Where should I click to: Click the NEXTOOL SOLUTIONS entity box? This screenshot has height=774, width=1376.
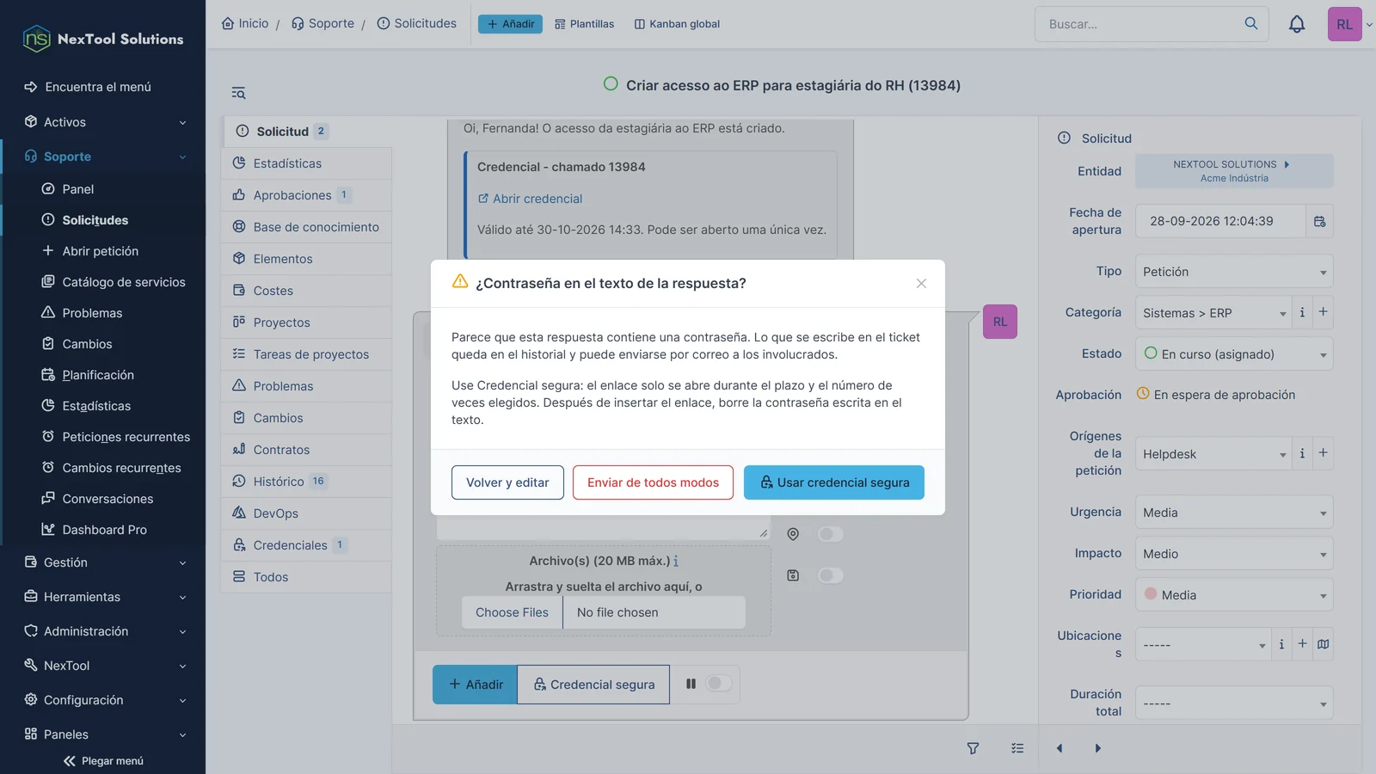tap(1234, 171)
